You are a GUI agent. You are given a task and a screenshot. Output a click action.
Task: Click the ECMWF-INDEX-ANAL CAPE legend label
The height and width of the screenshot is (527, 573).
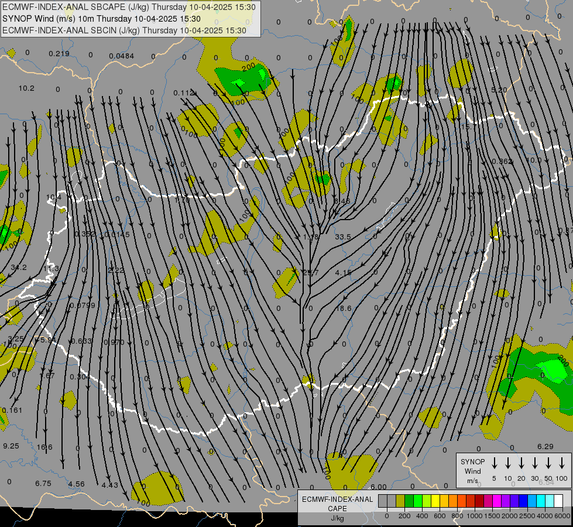(337, 508)
